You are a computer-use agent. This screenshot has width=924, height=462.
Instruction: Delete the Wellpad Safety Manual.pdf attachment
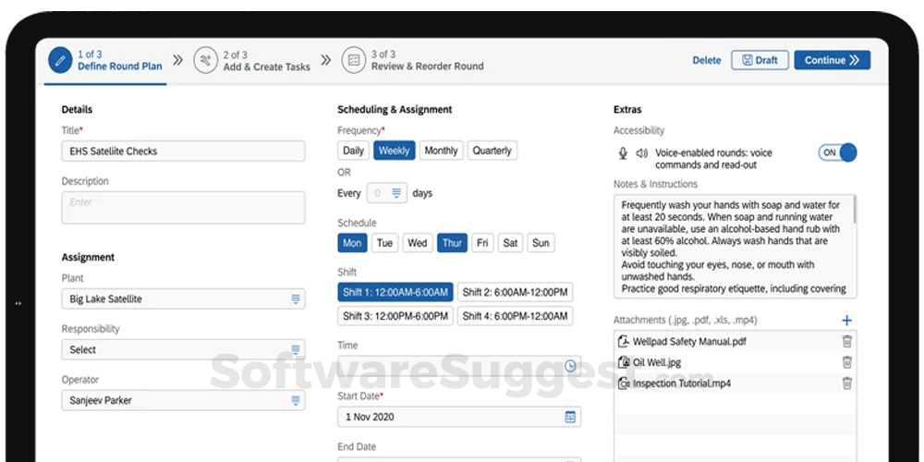point(847,342)
